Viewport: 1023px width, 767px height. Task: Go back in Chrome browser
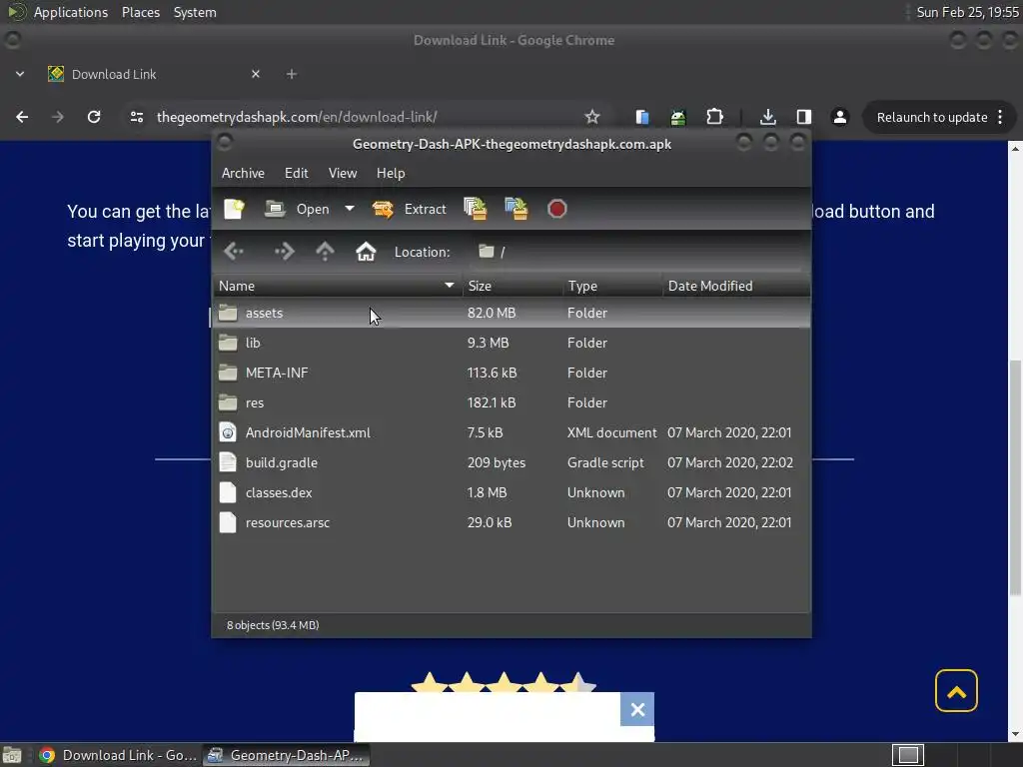(x=22, y=117)
